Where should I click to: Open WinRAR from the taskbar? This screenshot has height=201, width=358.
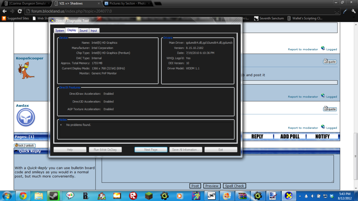click(x=242, y=196)
